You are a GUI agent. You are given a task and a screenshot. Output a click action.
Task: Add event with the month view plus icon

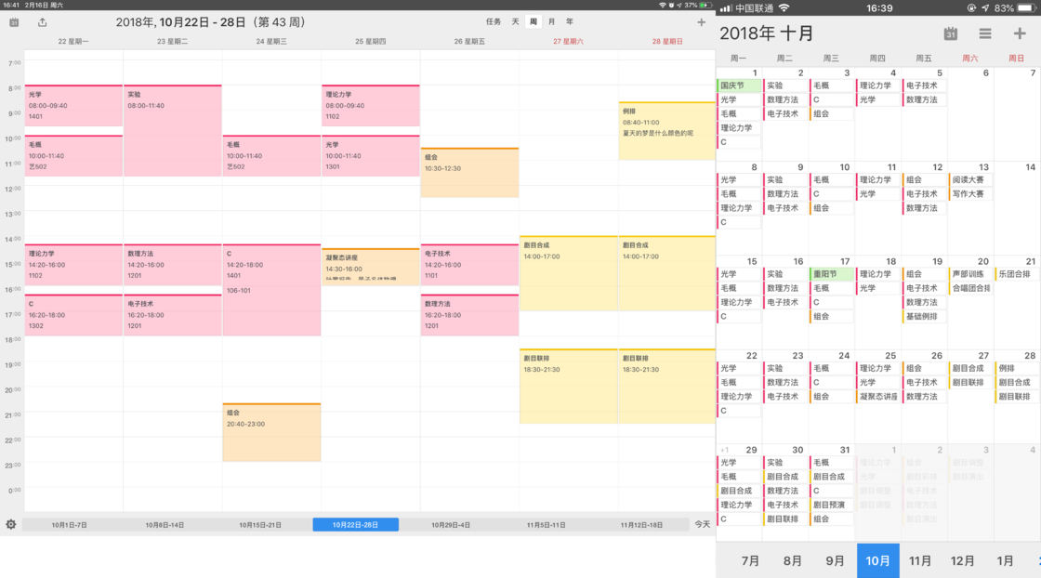pos(1020,33)
